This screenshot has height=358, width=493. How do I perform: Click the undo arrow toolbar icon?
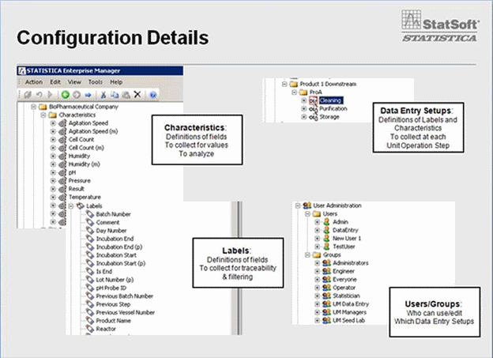pos(40,94)
